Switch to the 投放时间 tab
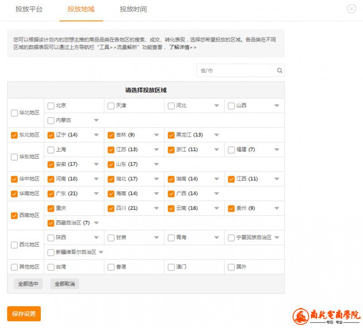 [133, 9]
